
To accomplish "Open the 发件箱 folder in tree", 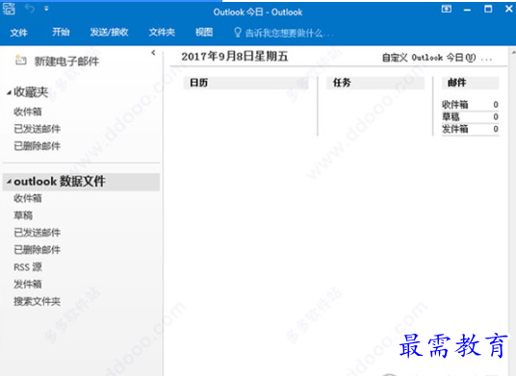I will [28, 284].
